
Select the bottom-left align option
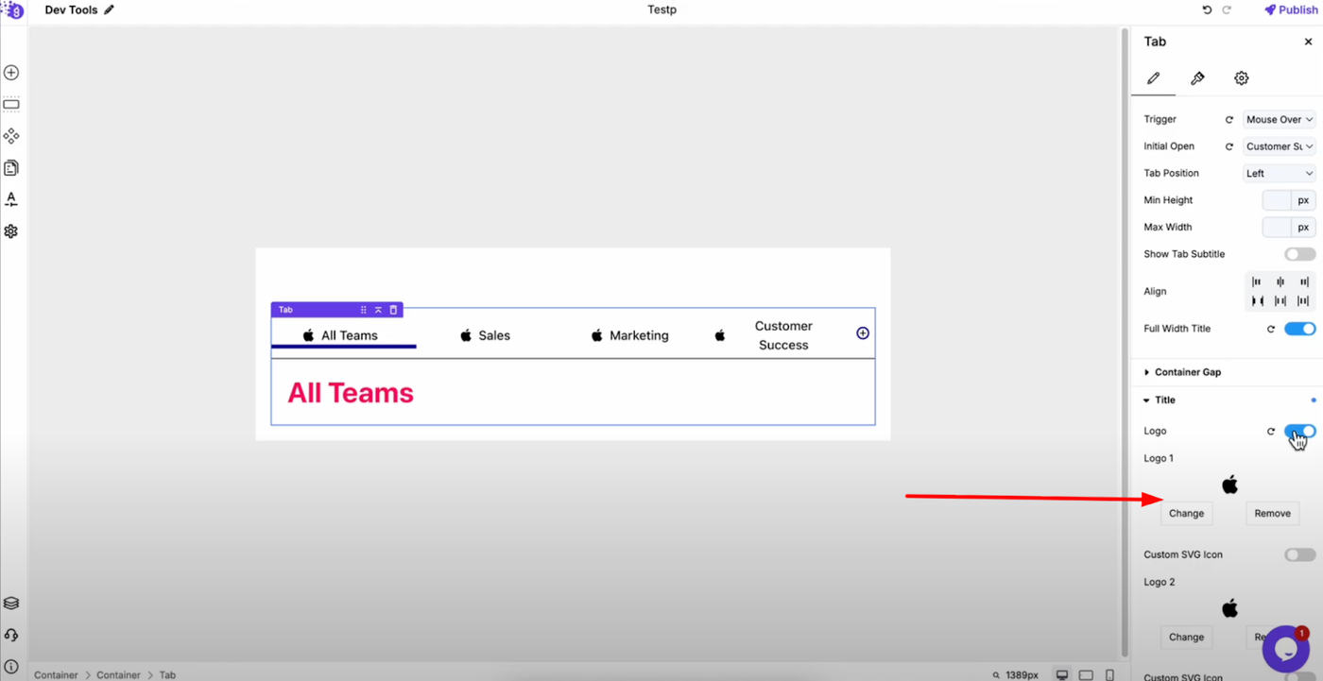click(x=1257, y=301)
